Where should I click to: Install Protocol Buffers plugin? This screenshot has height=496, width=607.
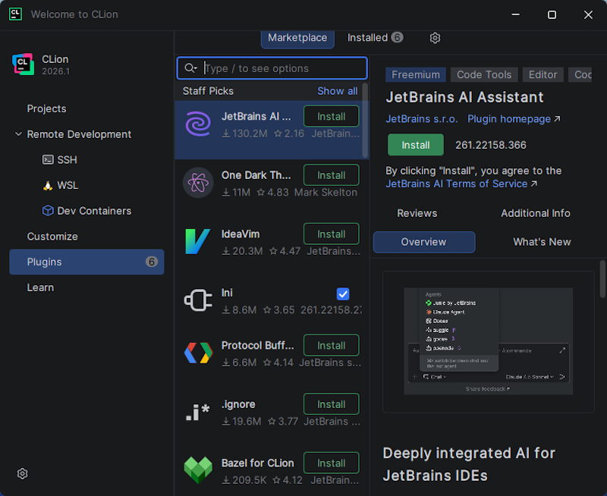(332, 346)
